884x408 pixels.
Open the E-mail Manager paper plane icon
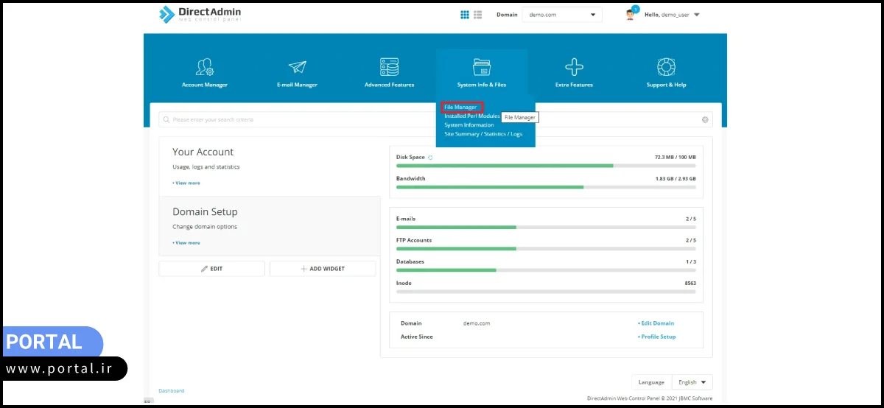(x=297, y=67)
